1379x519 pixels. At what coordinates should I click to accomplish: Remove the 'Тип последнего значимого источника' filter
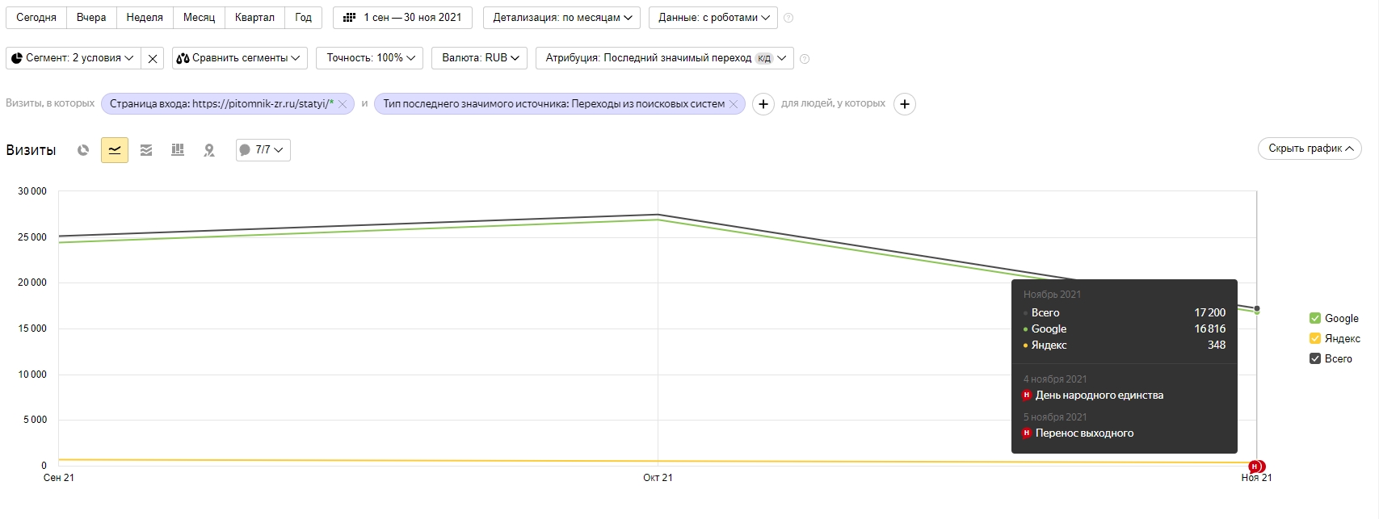point(734,104)
